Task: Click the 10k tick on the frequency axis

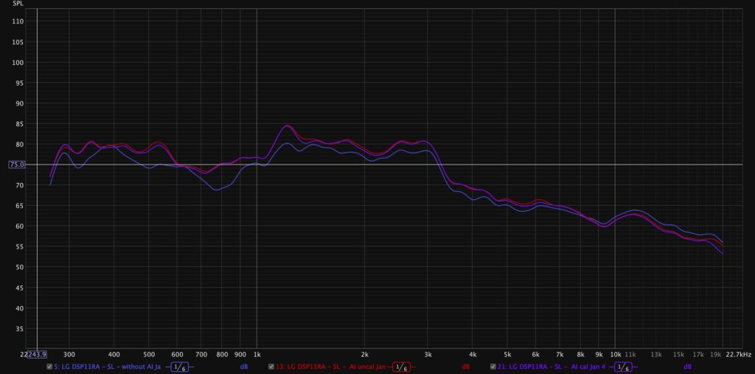Action: tap(615, 354)
